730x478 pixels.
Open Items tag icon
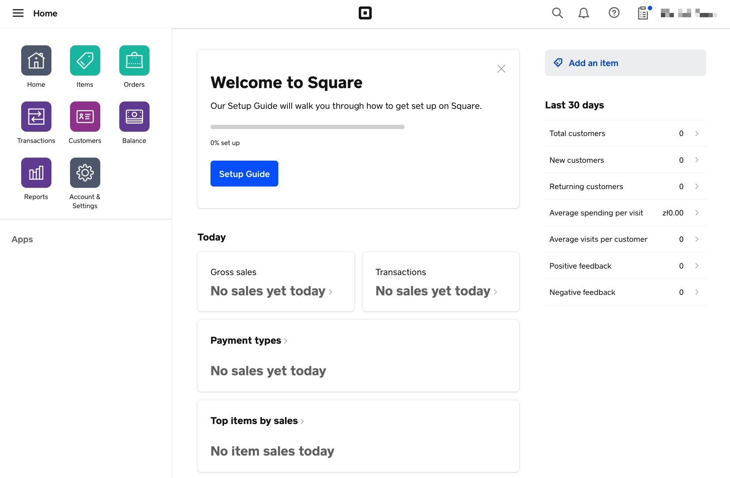[85, 60]
